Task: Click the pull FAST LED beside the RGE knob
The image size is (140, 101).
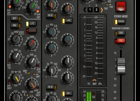Action: click(x=10, y=81)
